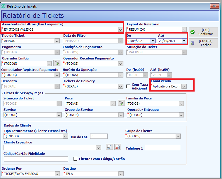Enable the Com Taxa Adicional checkbox
222x179 pixels.
pos(128,86)
